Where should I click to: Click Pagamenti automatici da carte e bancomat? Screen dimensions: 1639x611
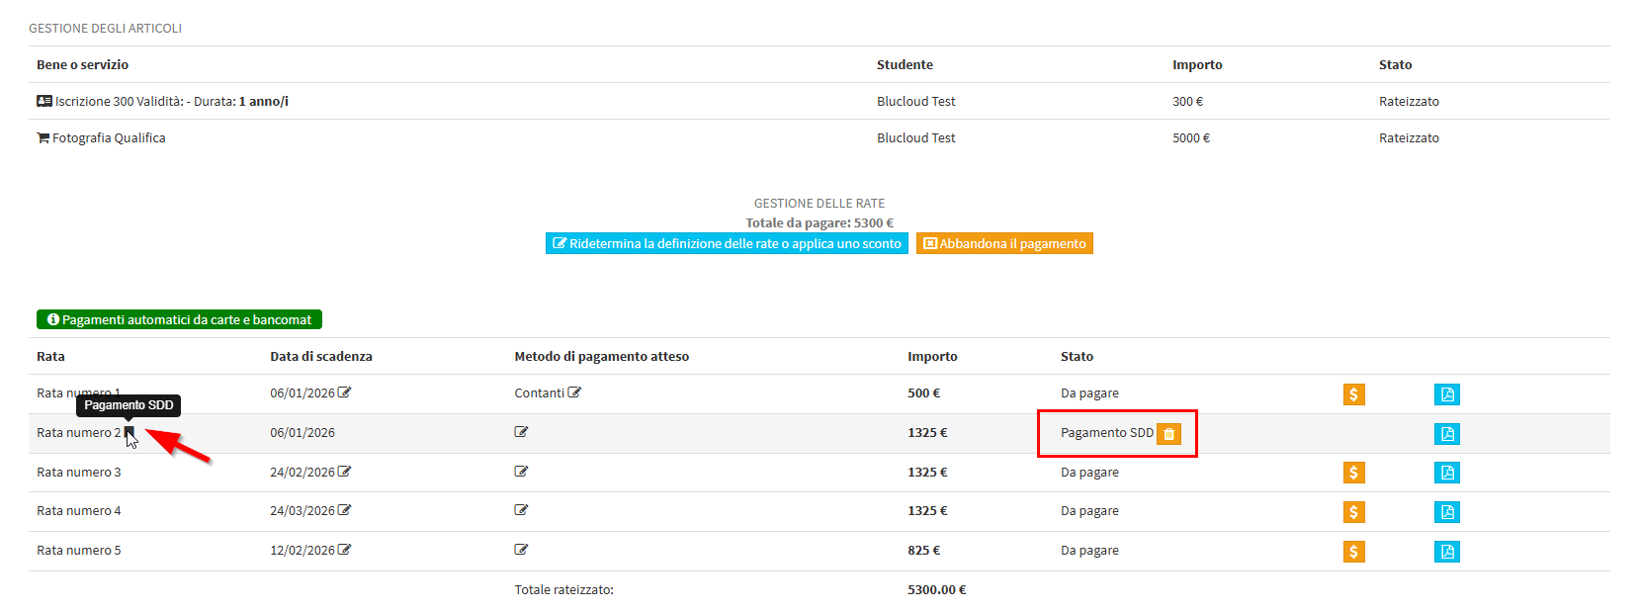pos(179,319)
